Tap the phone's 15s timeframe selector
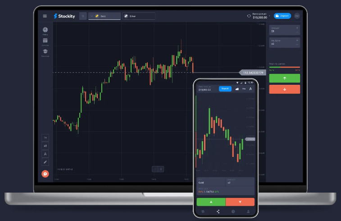Viewport: 341px width, 221px height. [x=244, y=89]
